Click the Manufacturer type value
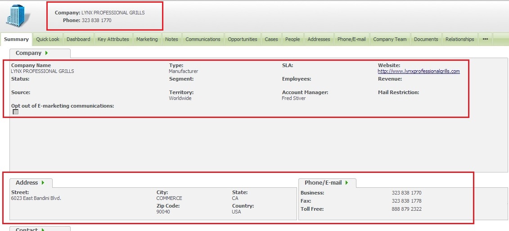Image resolution: width=509 pixels, height=231 pixels. (184, 71)
